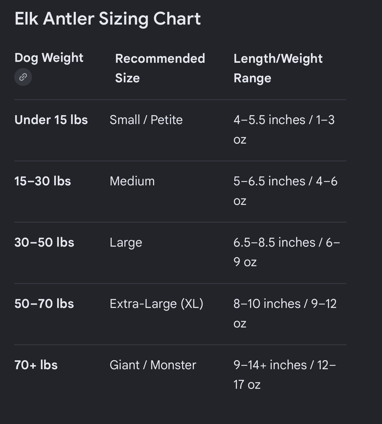The image size is (382, 424).
Task: Click the Dog Weight column header
Action: [x=49, y=58]
